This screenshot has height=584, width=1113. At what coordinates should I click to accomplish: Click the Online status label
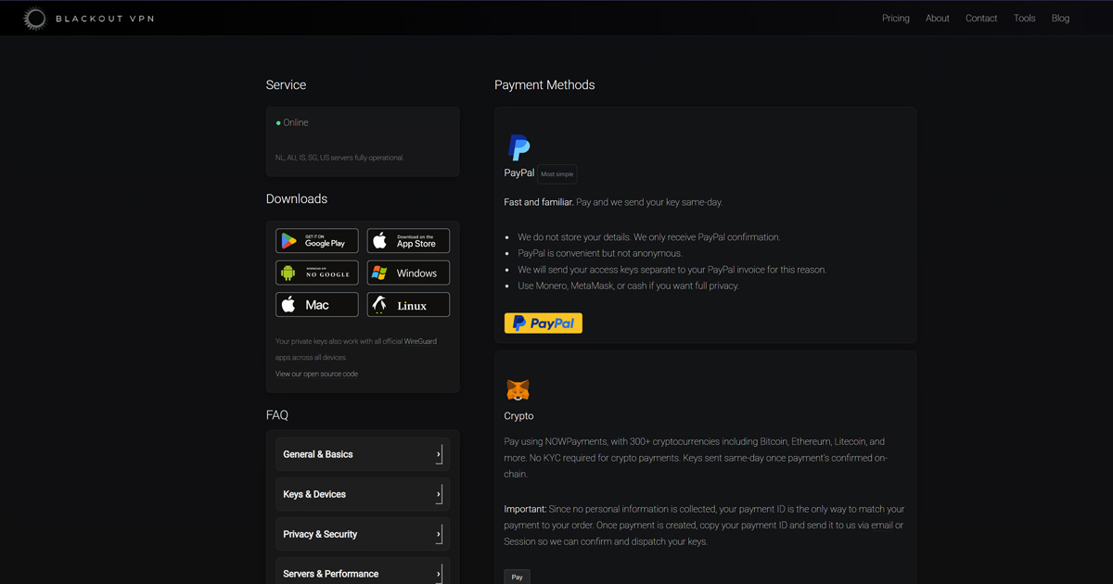(x=296, y=122)
